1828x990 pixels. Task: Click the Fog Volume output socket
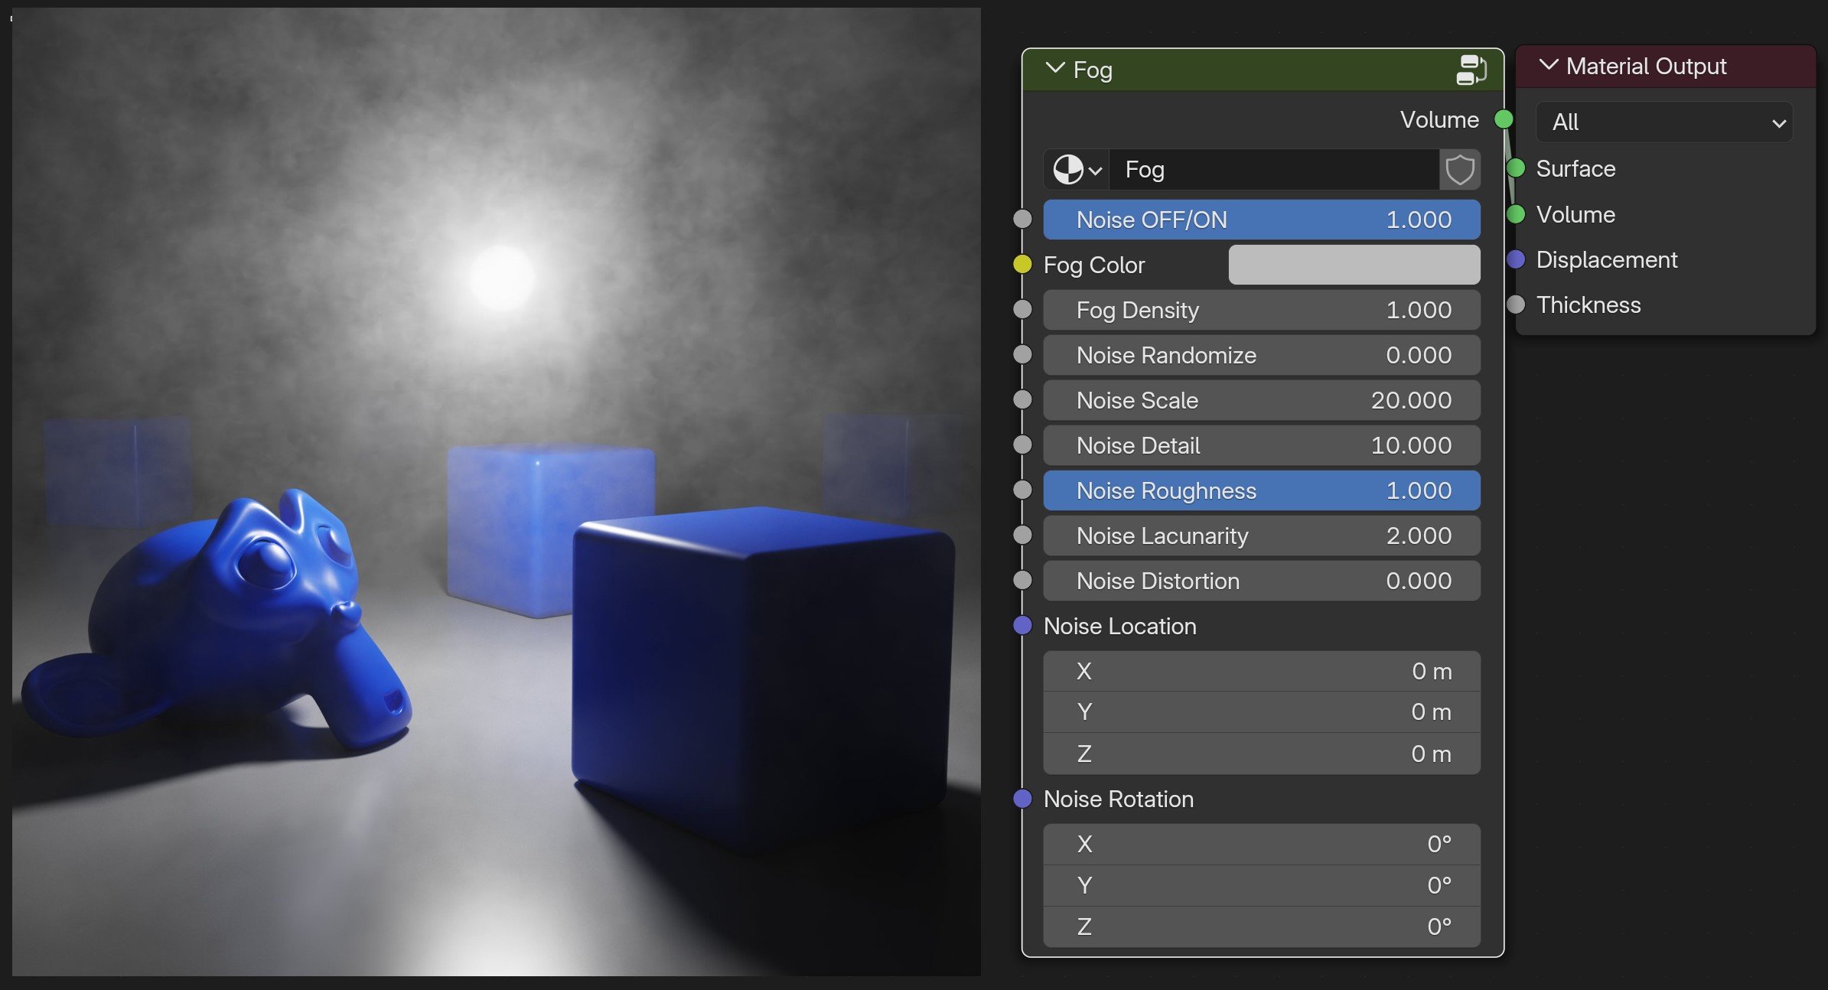coord(1504,119)
